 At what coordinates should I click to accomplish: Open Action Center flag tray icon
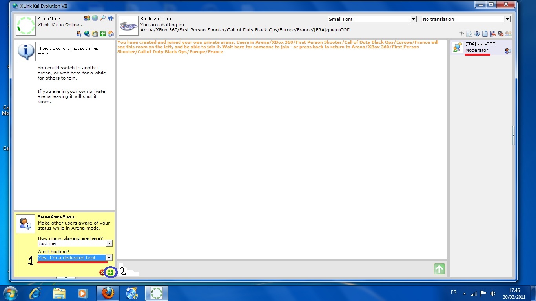point(483,294)
